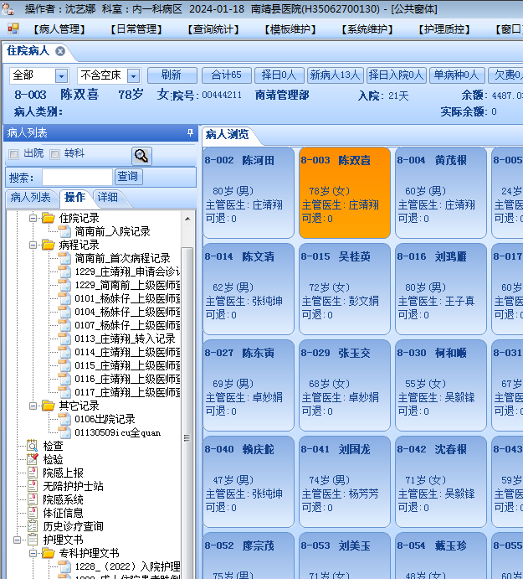Select patient card 8-004 黄茂根
This screenshot has height=579, width=523.
click(x=441, y=193)
